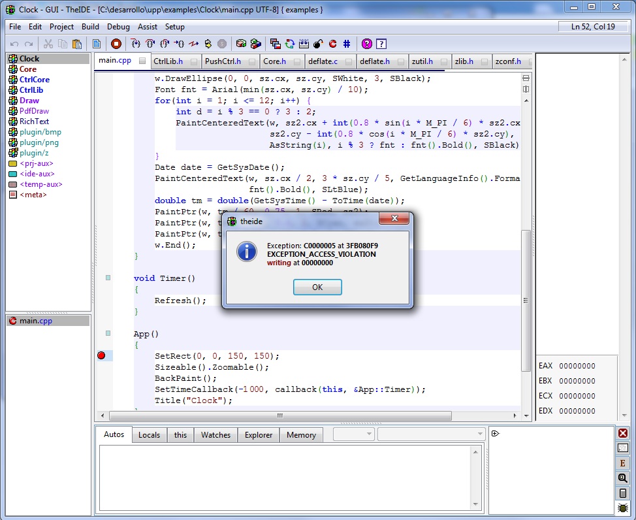Open the Debug menu
This screenshot has height=520, width=636.
118,27
